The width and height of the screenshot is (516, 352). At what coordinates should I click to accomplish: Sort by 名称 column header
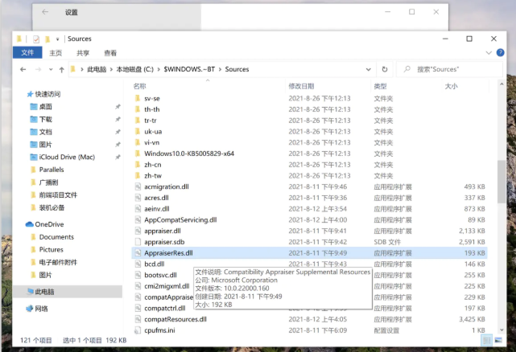point(139,86)
